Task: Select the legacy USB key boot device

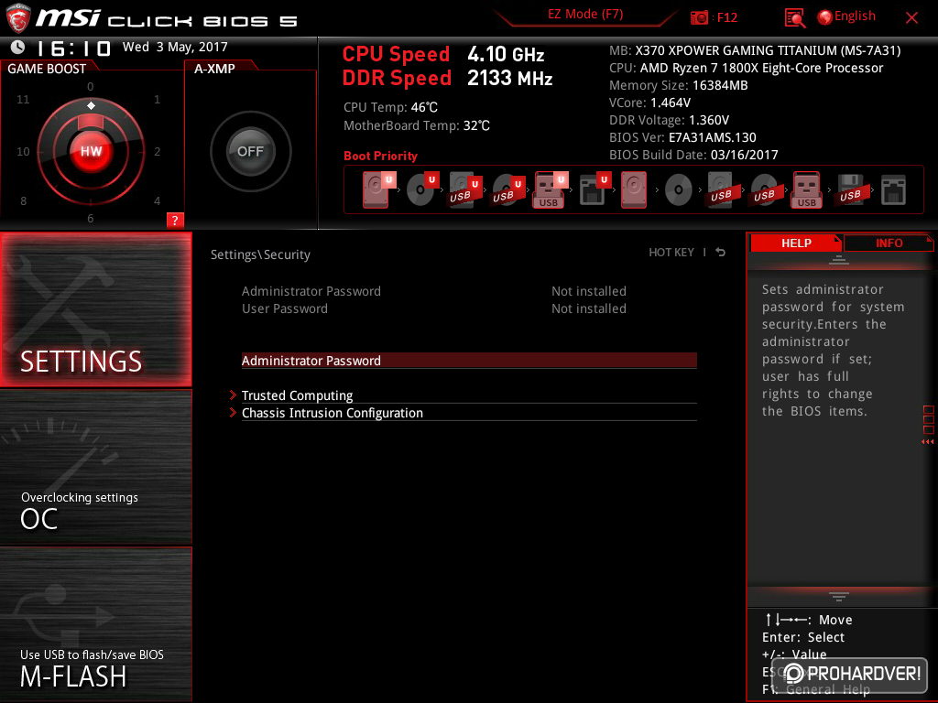Action: 806,190
